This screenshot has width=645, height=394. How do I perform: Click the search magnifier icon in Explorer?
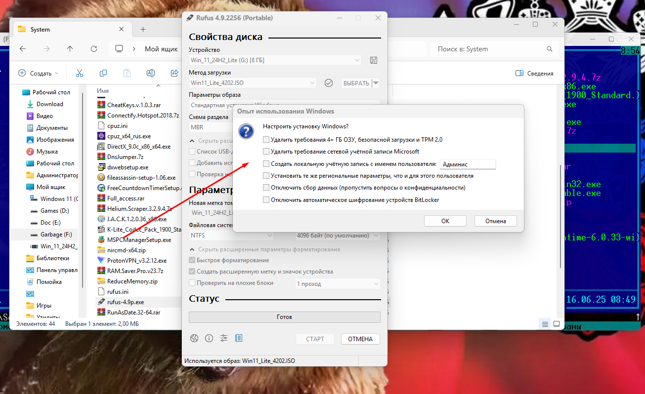[x=550, y=49]
